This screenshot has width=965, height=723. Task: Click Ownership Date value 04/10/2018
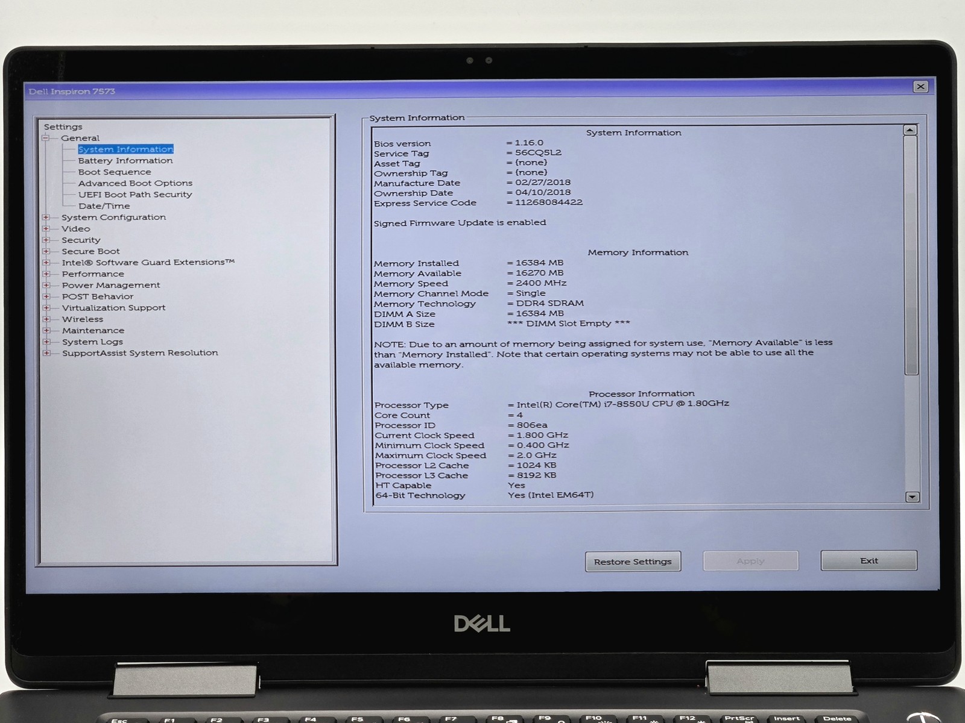tap(543, 193)
